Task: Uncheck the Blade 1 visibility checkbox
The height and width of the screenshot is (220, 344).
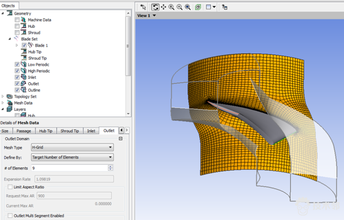Action: tap(24, 45)
